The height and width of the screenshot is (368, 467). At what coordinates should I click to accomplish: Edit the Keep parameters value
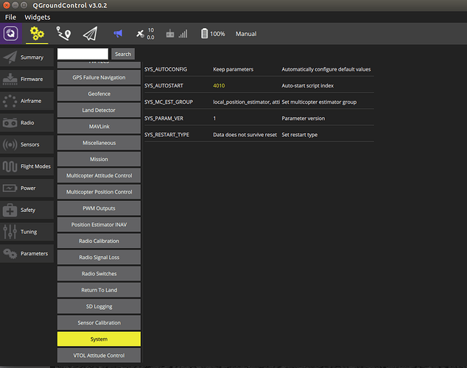233,69
